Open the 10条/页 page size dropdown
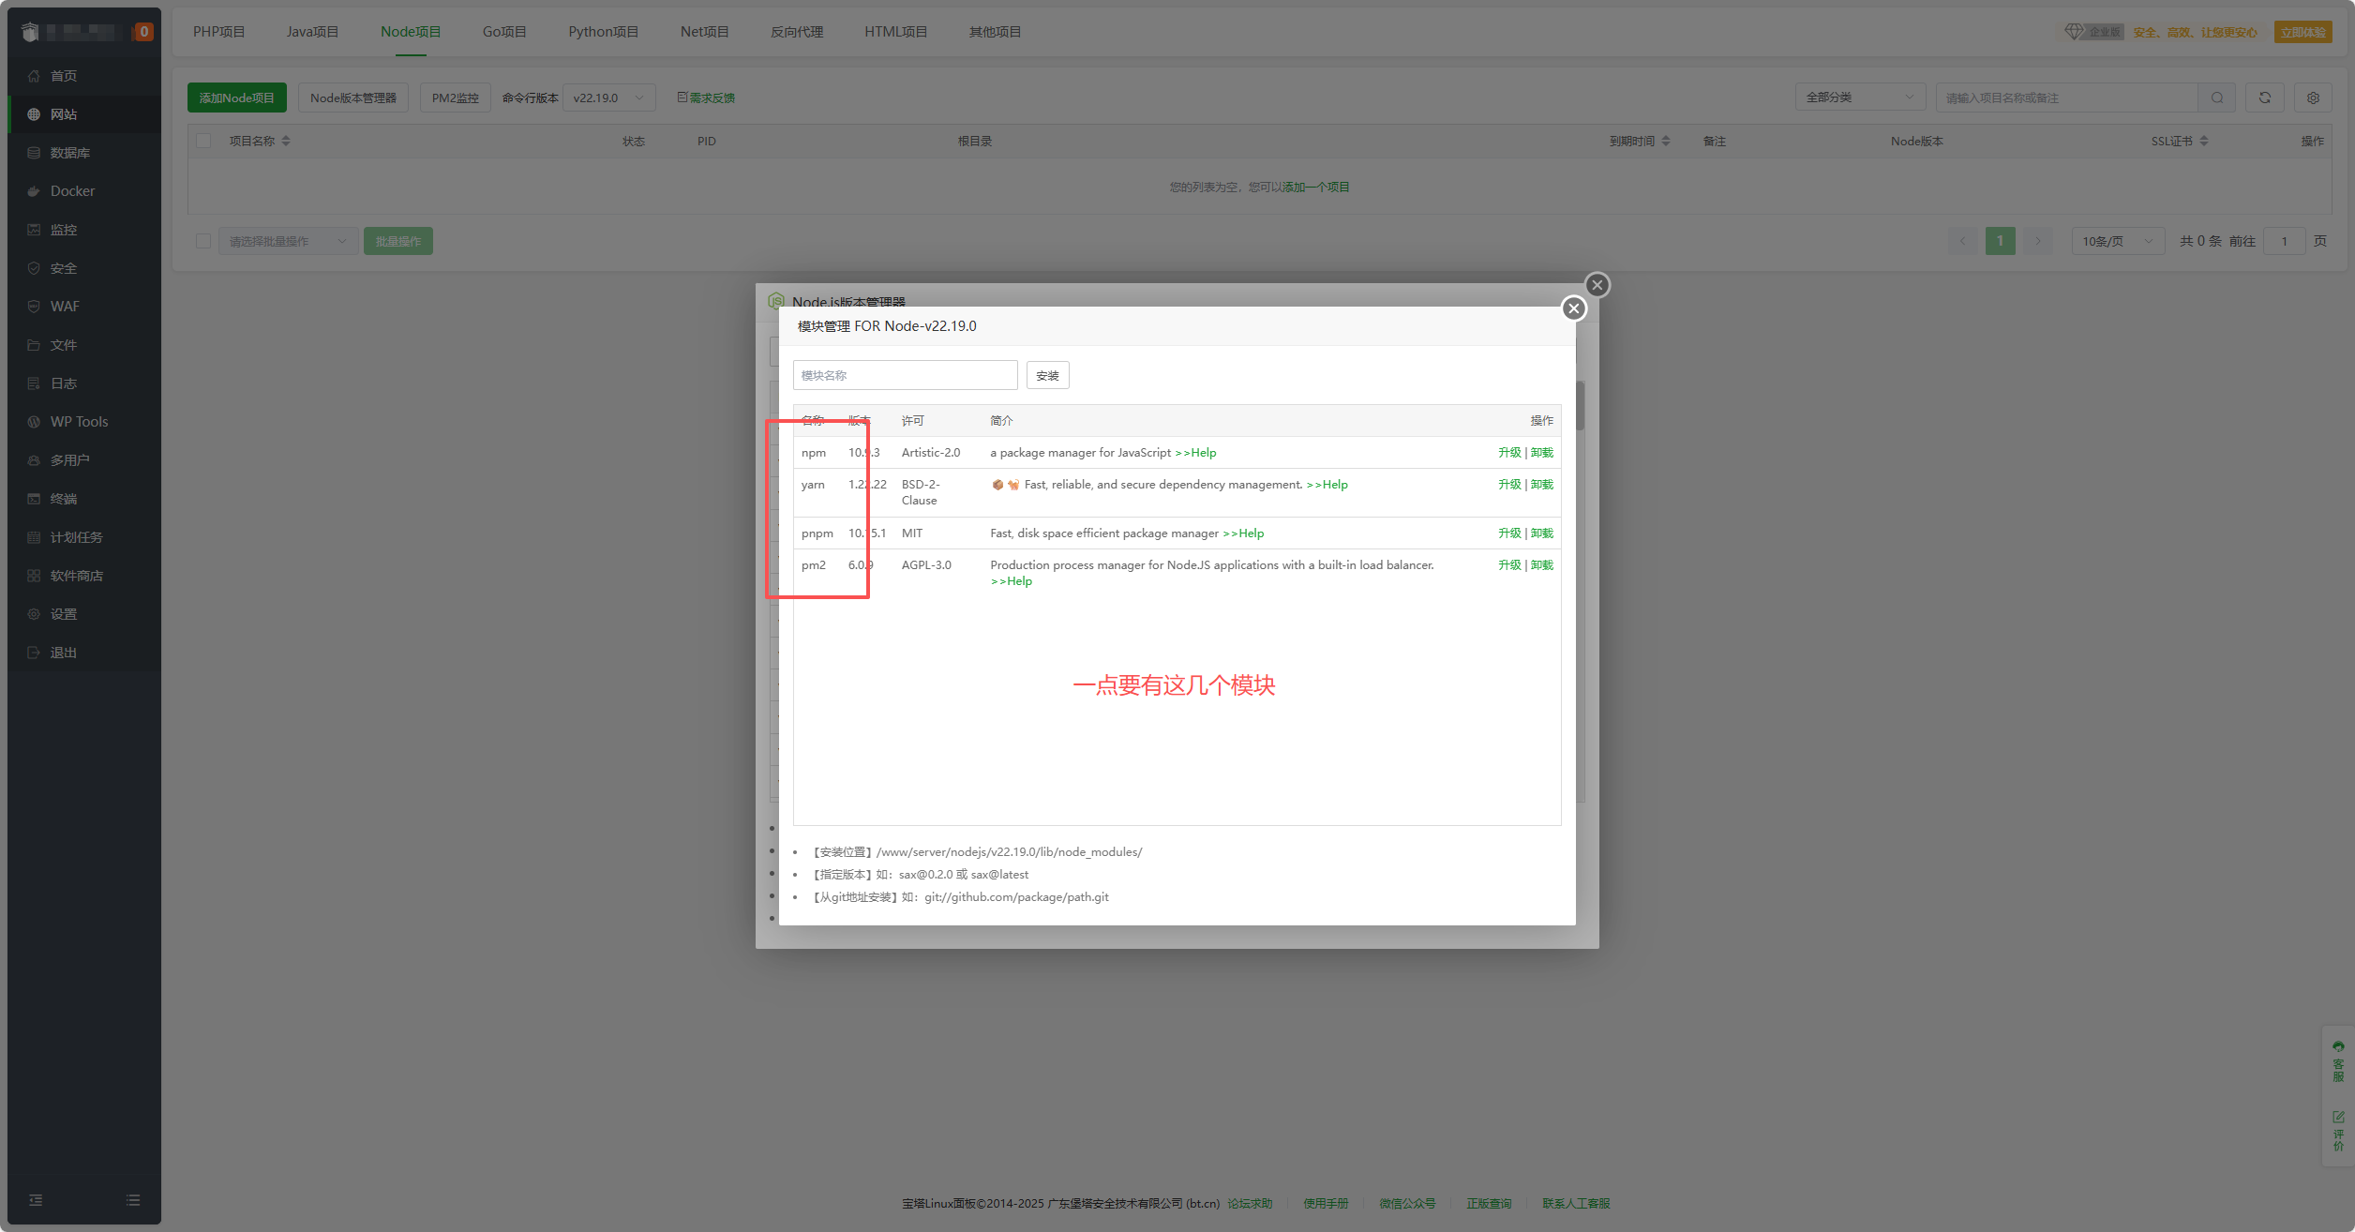2355x1232 pixels. [x=2117, y=241]
